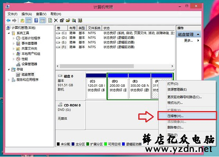The height and width of the screenshot is (157, 219).
Task: Click the Up one level folder icon
Action: click(x=22, y=20)
